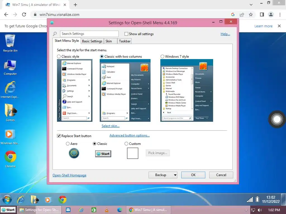Image resolution: width=286 pixels, height=214 pixels.
Task: Open the Games desktop folder
Action: click(x=10, y=112)
